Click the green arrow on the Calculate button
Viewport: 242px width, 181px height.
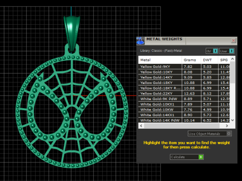[201, 157]
